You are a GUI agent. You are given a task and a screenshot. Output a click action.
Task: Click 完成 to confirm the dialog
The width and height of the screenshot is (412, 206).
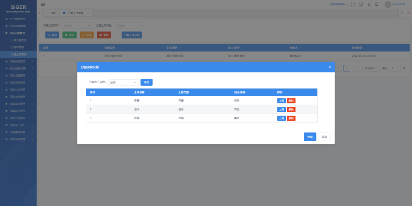click(310, 137)
